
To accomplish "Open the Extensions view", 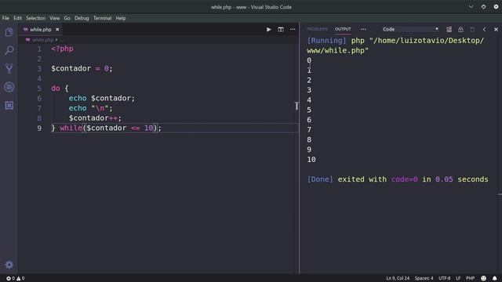I will pos(9,106).
